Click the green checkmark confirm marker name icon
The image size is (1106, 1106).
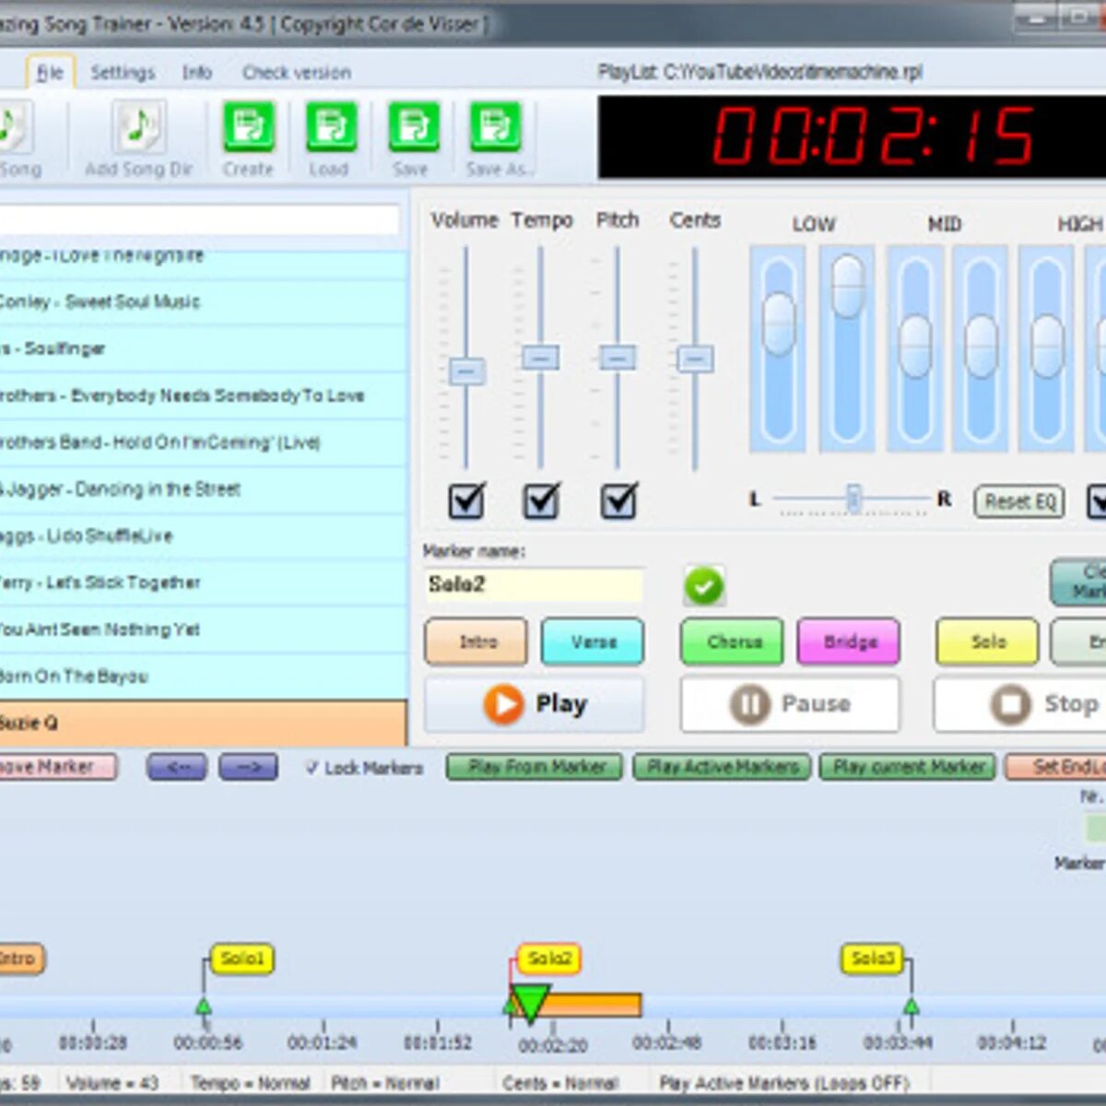[x=704, y=585]
